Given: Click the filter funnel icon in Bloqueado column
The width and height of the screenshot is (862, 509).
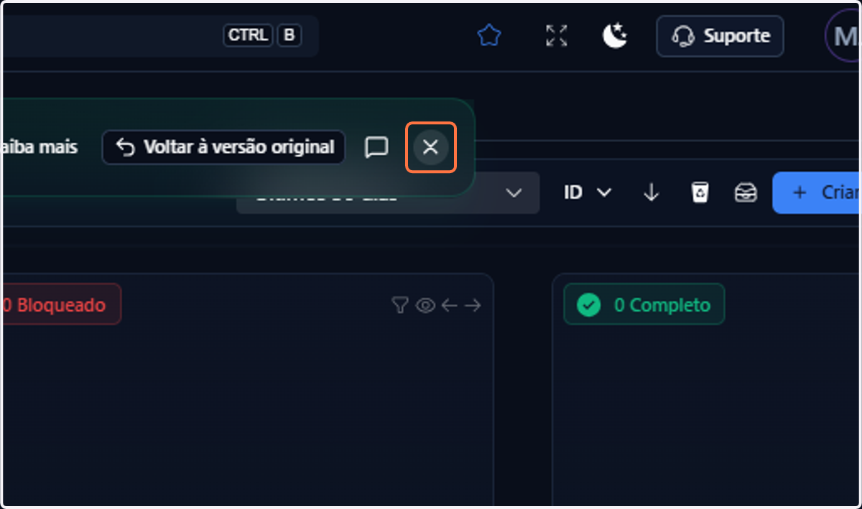Looking at the screenshot, I should coord(399,305).
